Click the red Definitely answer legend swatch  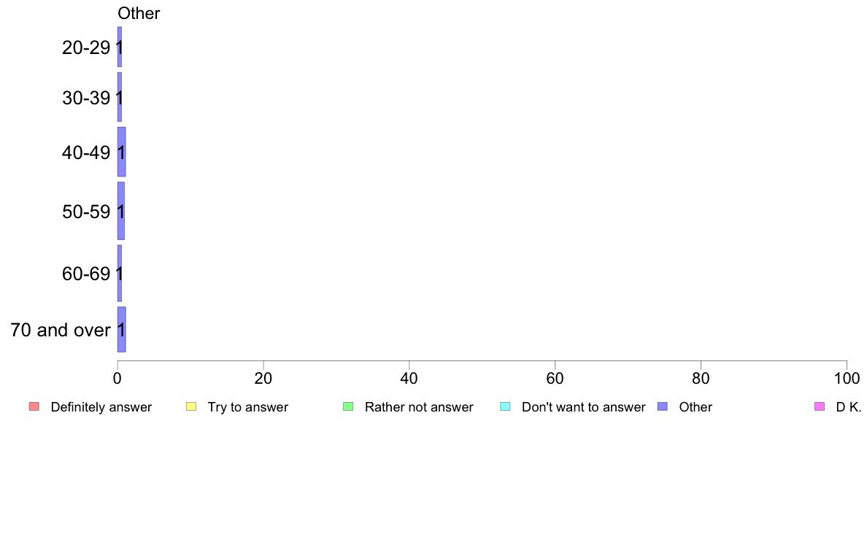pyautogui.click(x=34, y=406)
